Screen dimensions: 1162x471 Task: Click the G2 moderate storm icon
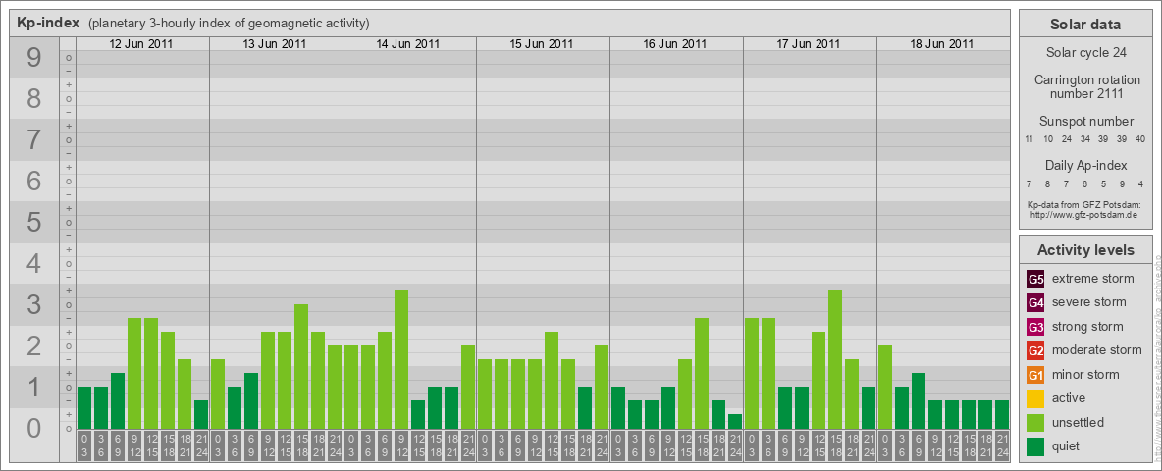[1035, 350]
